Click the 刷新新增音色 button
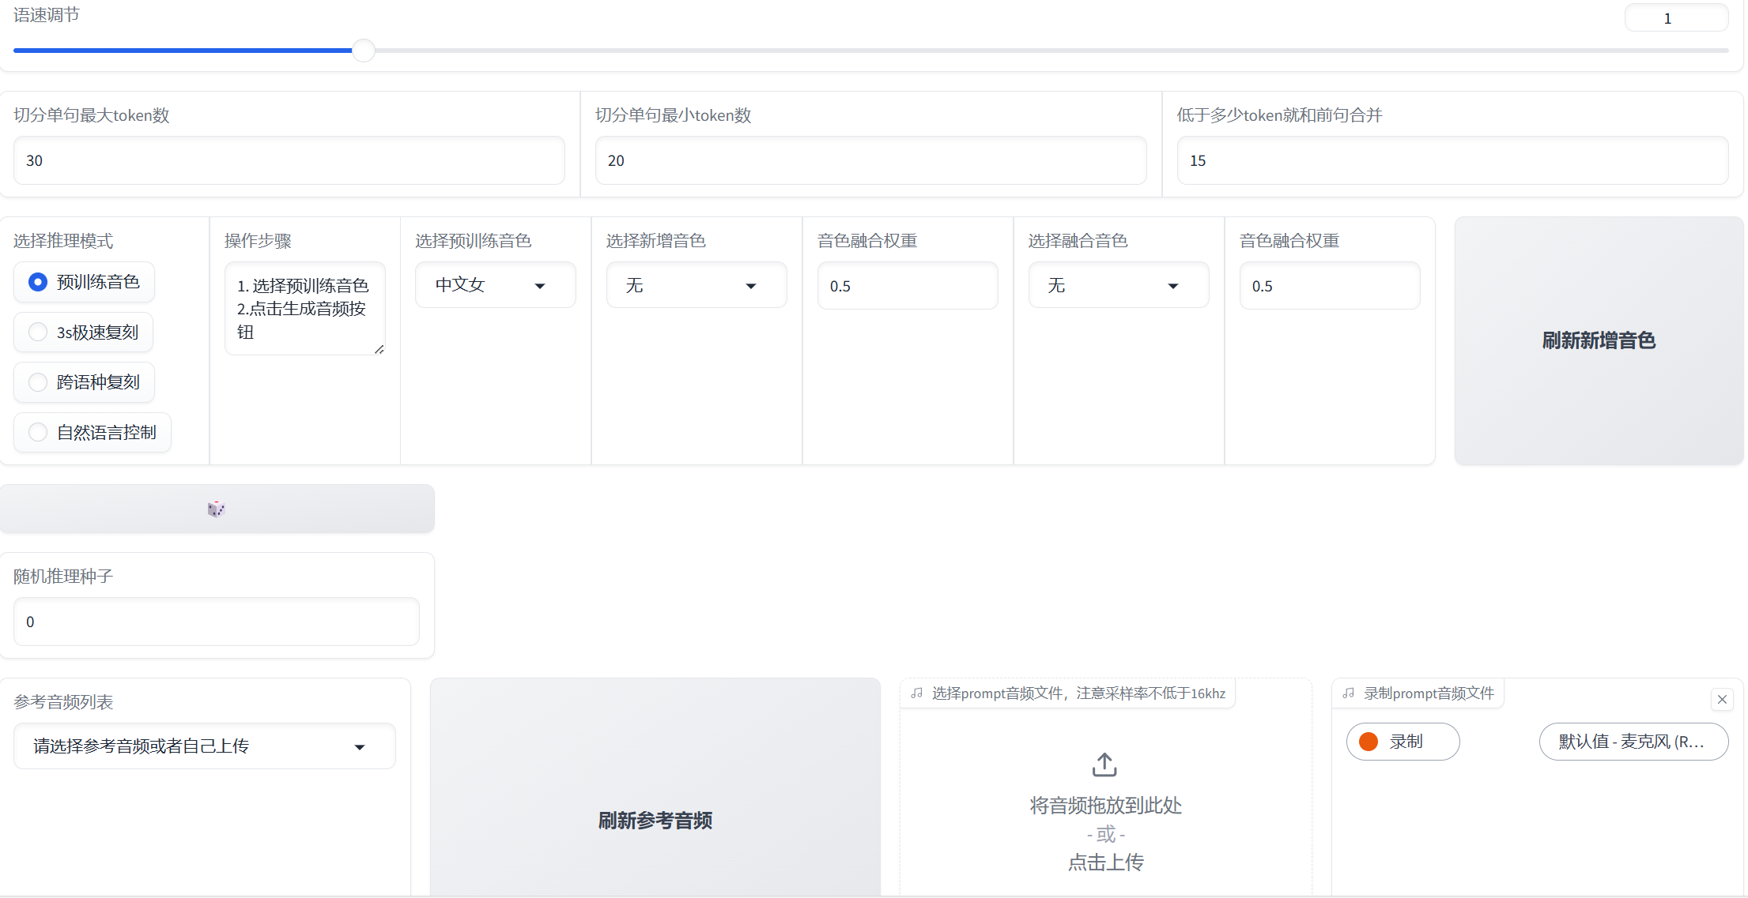 point(1599,340)
